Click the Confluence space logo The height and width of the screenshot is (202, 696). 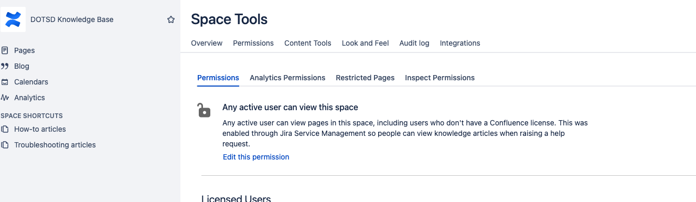click(13, 19)
